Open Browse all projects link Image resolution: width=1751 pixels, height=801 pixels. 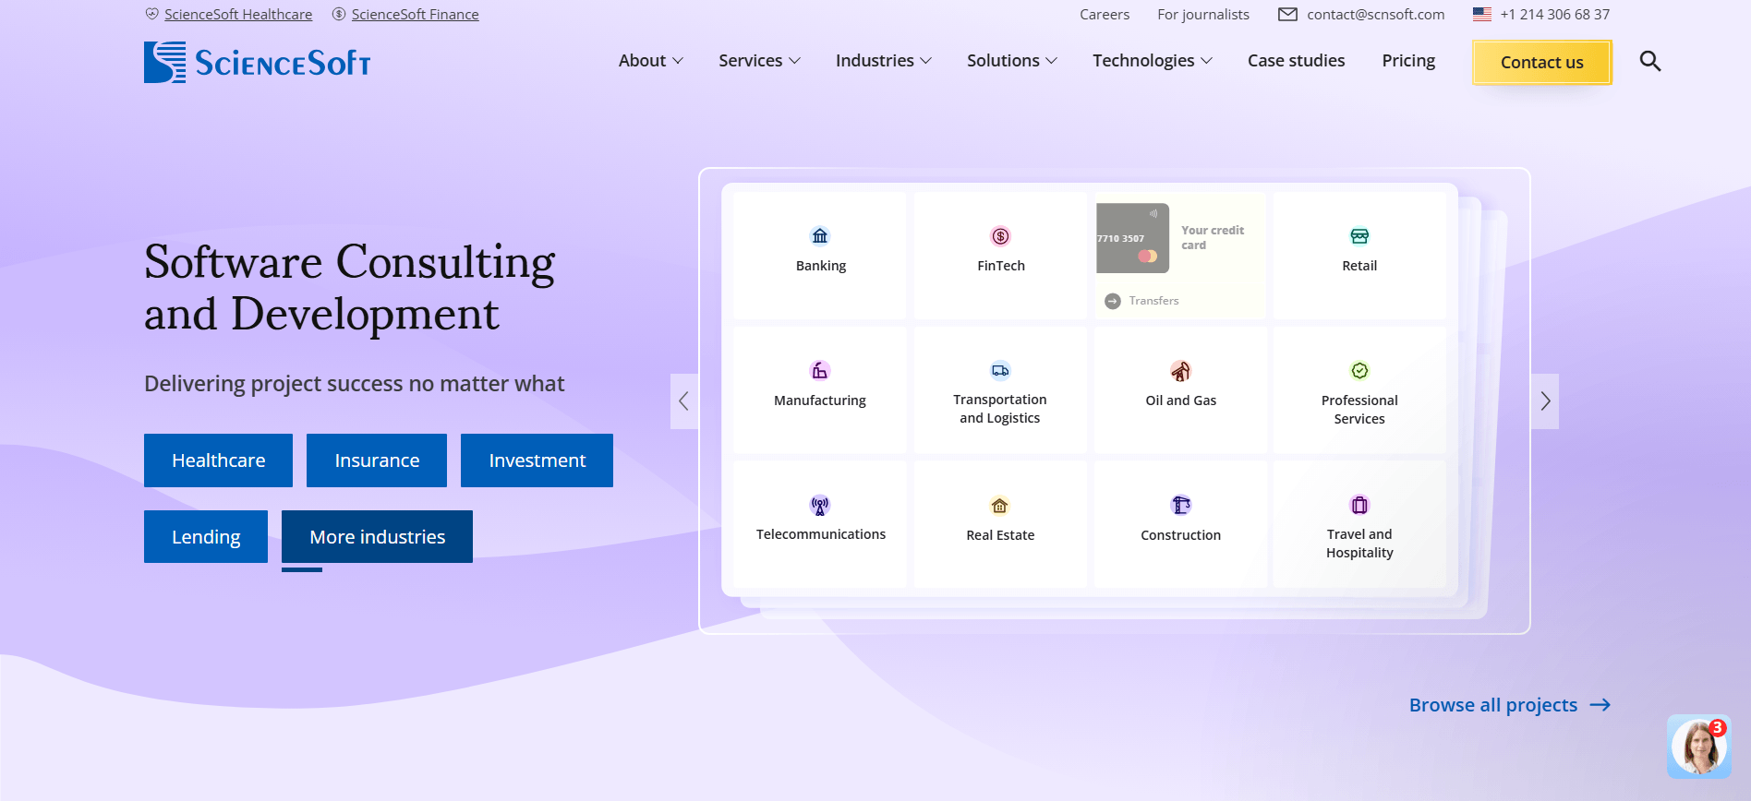point(1493,705)
